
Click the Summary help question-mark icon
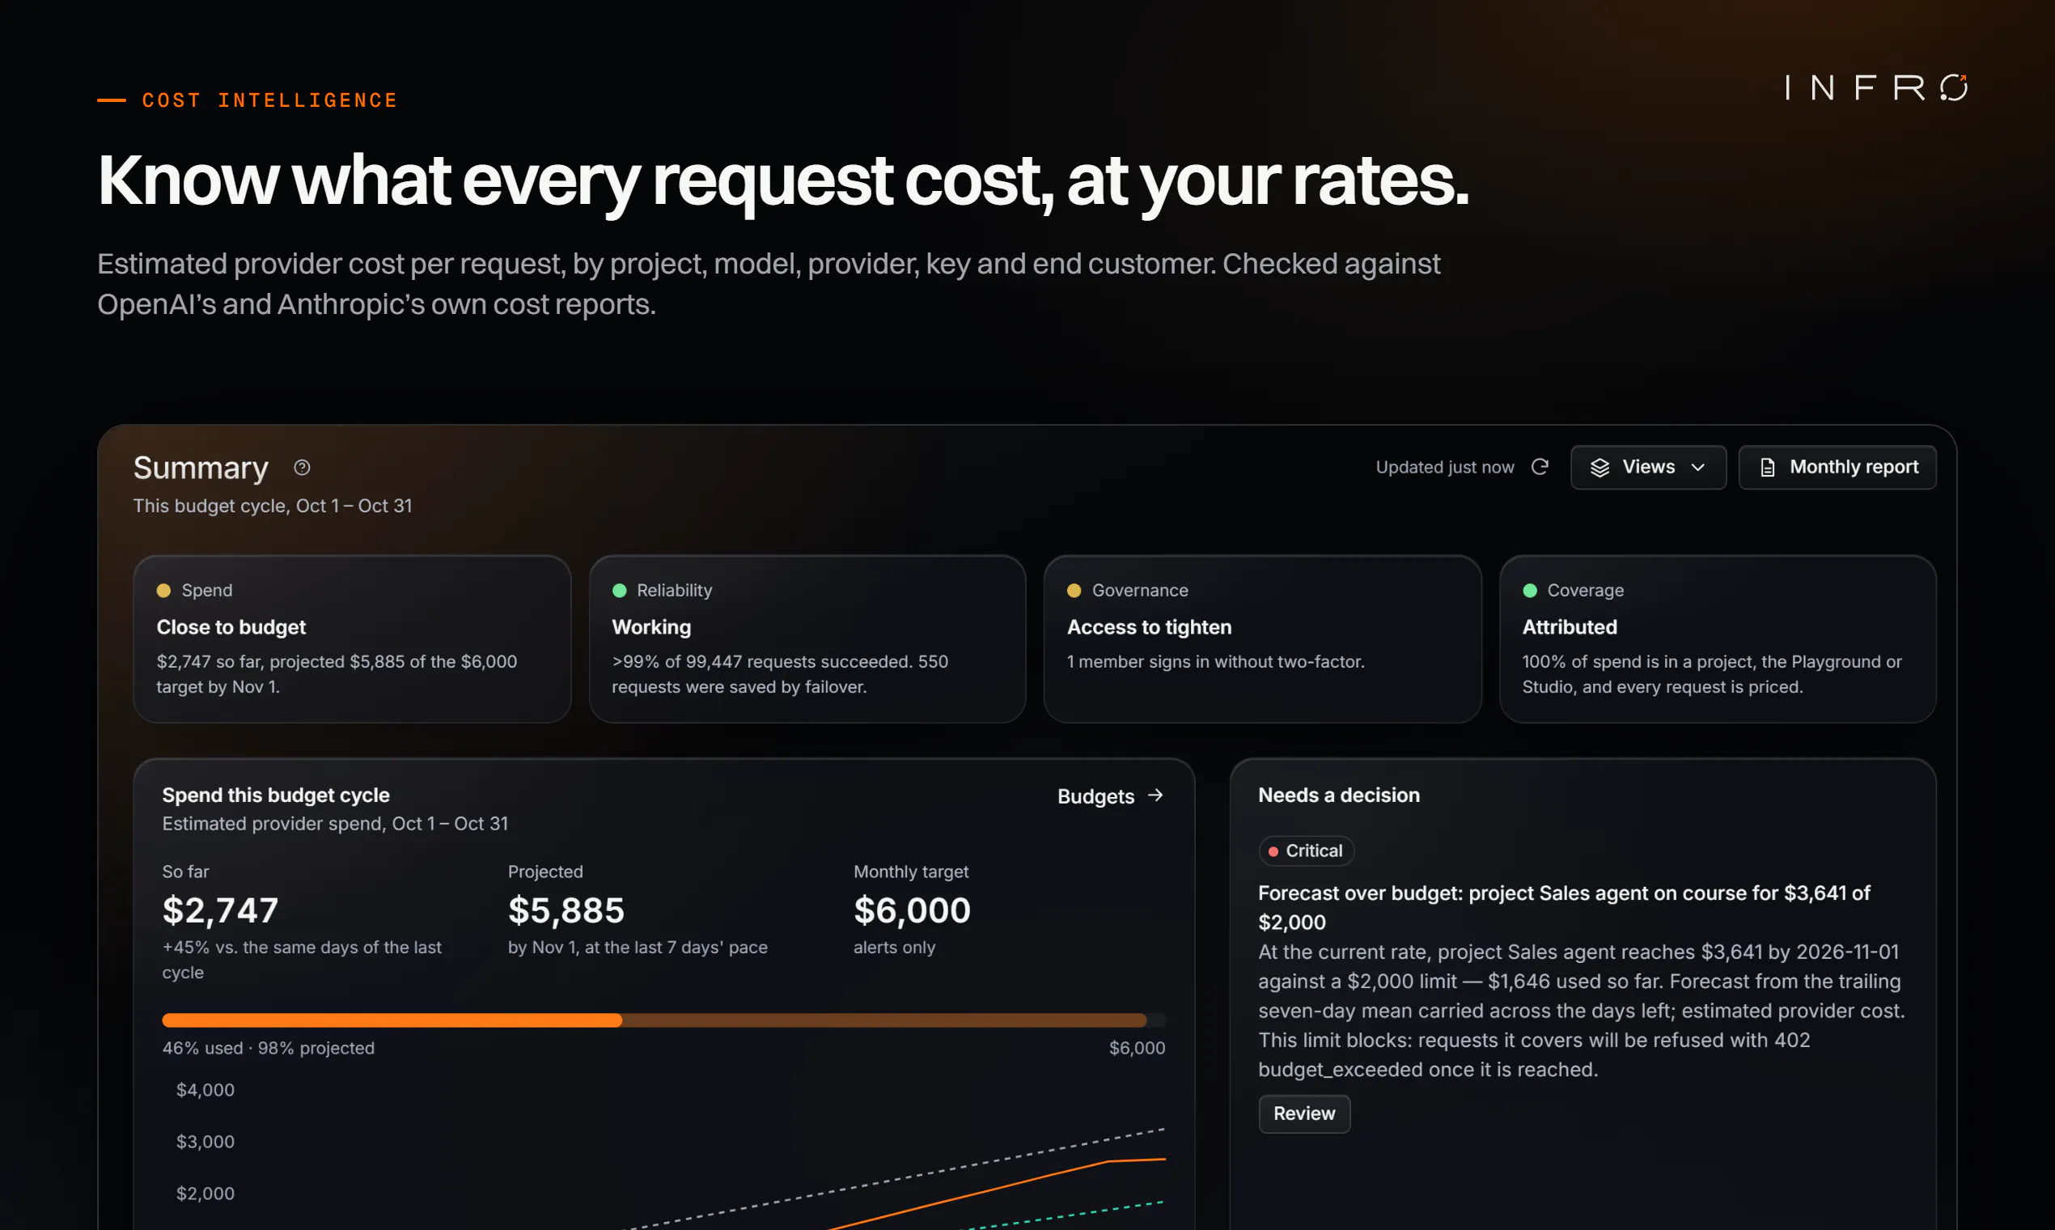point(303,468)
